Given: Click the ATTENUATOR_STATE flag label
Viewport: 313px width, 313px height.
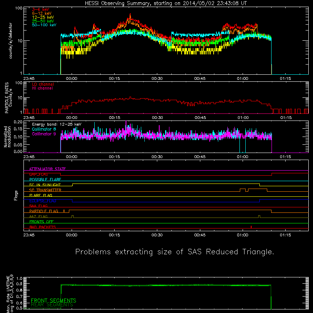Looking at the screenshot, I should click(47, 169).
